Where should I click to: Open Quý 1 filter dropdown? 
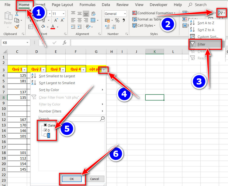(x=24, y=70)
